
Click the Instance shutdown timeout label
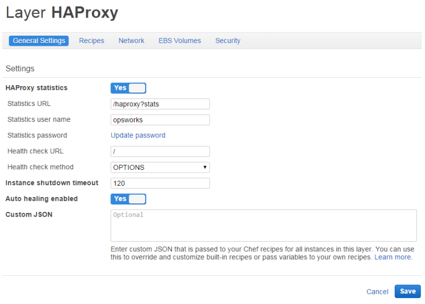click(x=52, y=183)
